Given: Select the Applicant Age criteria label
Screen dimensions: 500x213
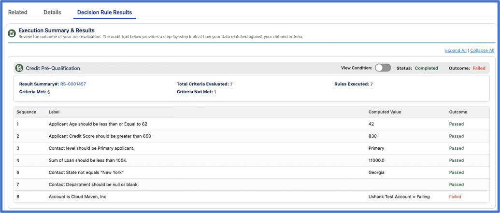Looking at the screenshot, I should 98,124.
